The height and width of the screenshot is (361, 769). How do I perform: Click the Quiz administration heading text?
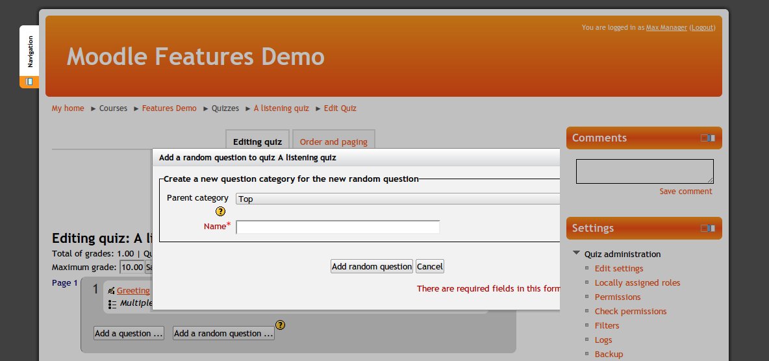[622, 254]
